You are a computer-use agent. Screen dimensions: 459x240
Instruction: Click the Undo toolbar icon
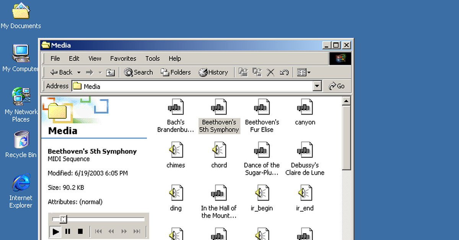point(284,72)
